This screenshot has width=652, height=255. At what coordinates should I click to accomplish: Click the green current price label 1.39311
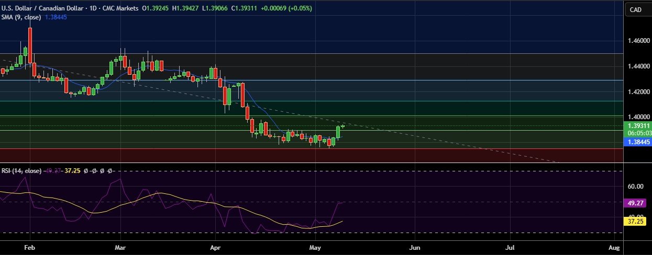[x=637, y=126]
